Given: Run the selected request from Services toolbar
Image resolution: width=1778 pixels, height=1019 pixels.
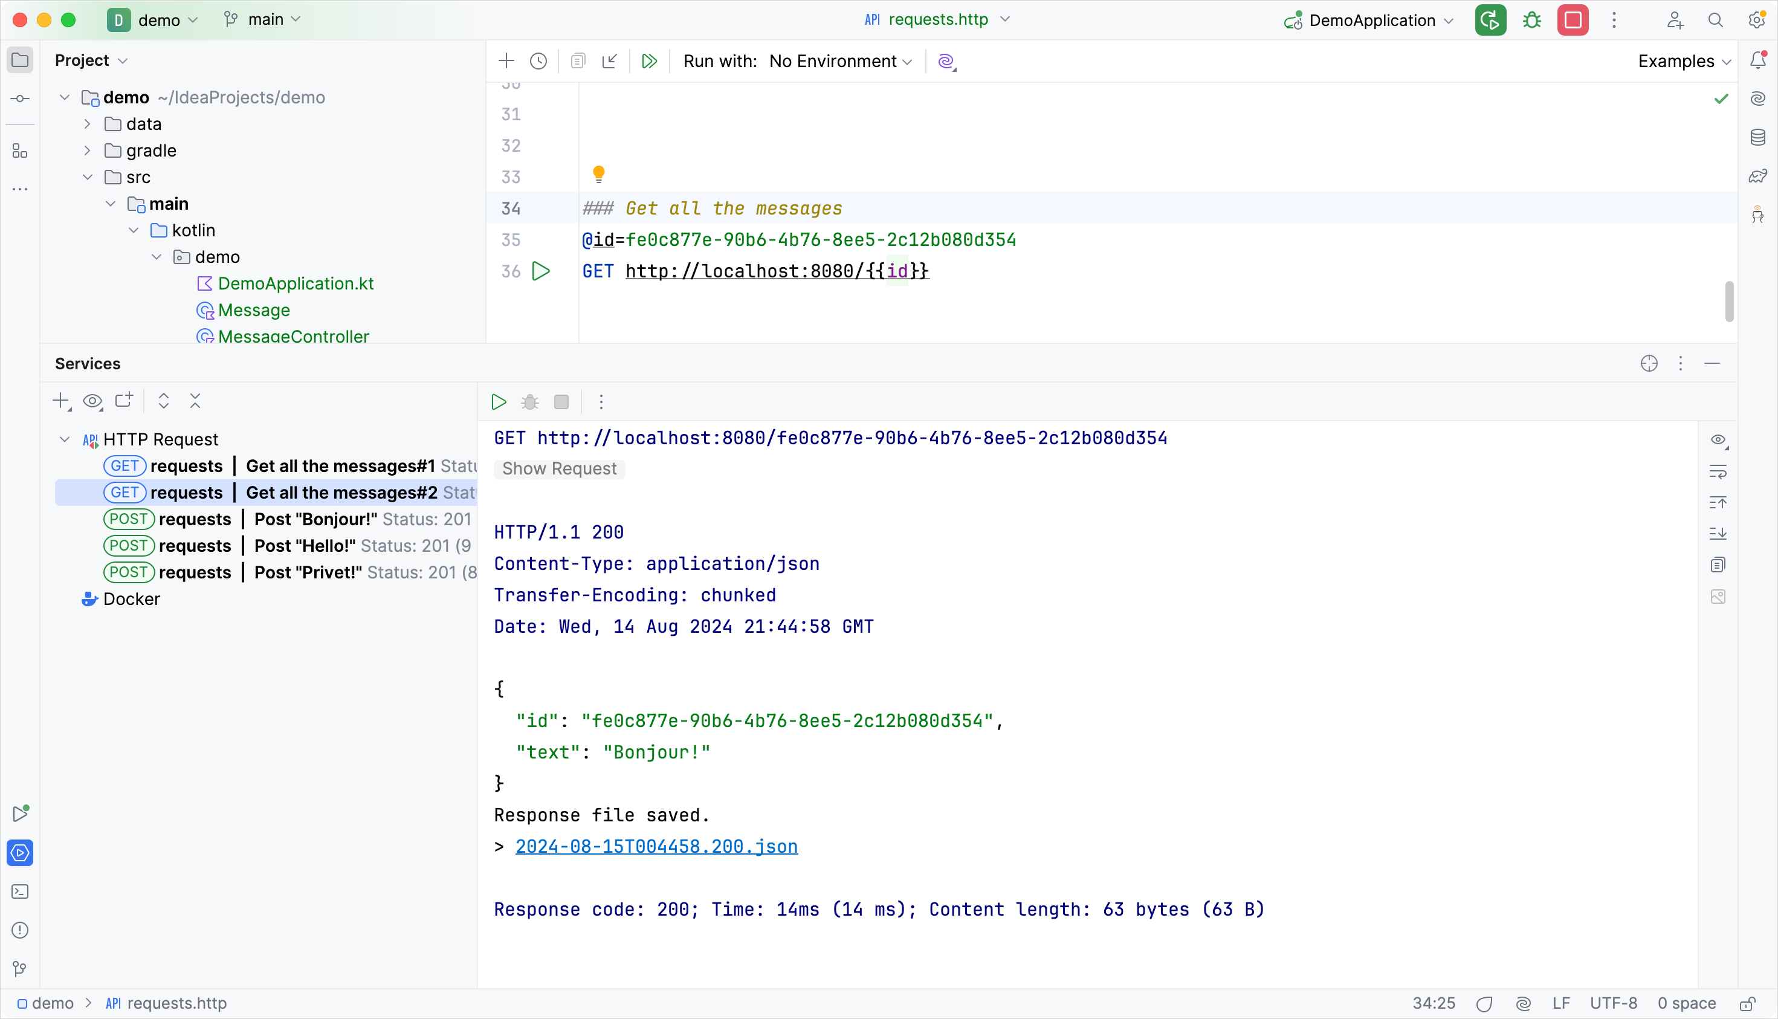Looking at the screenshot, I should point(498,402).
